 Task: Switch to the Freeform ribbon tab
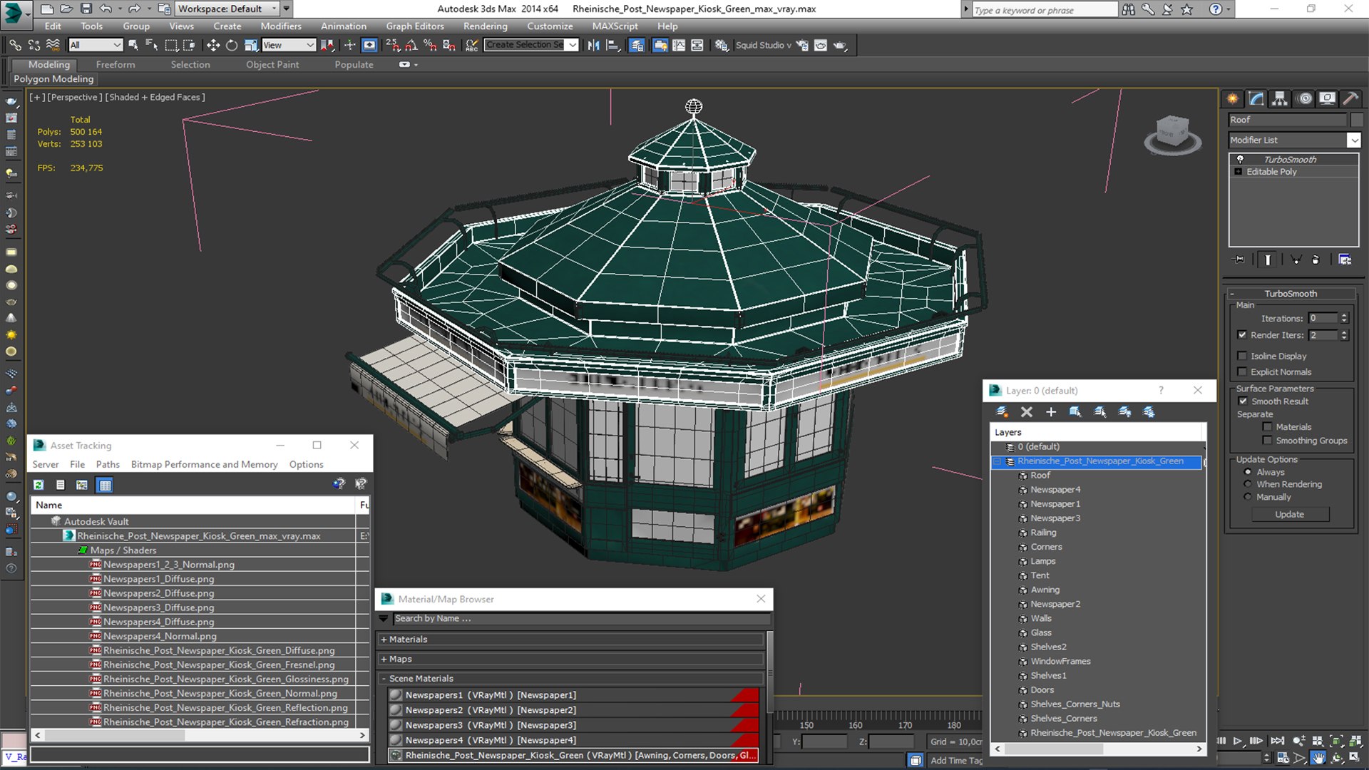click(115, 64)
